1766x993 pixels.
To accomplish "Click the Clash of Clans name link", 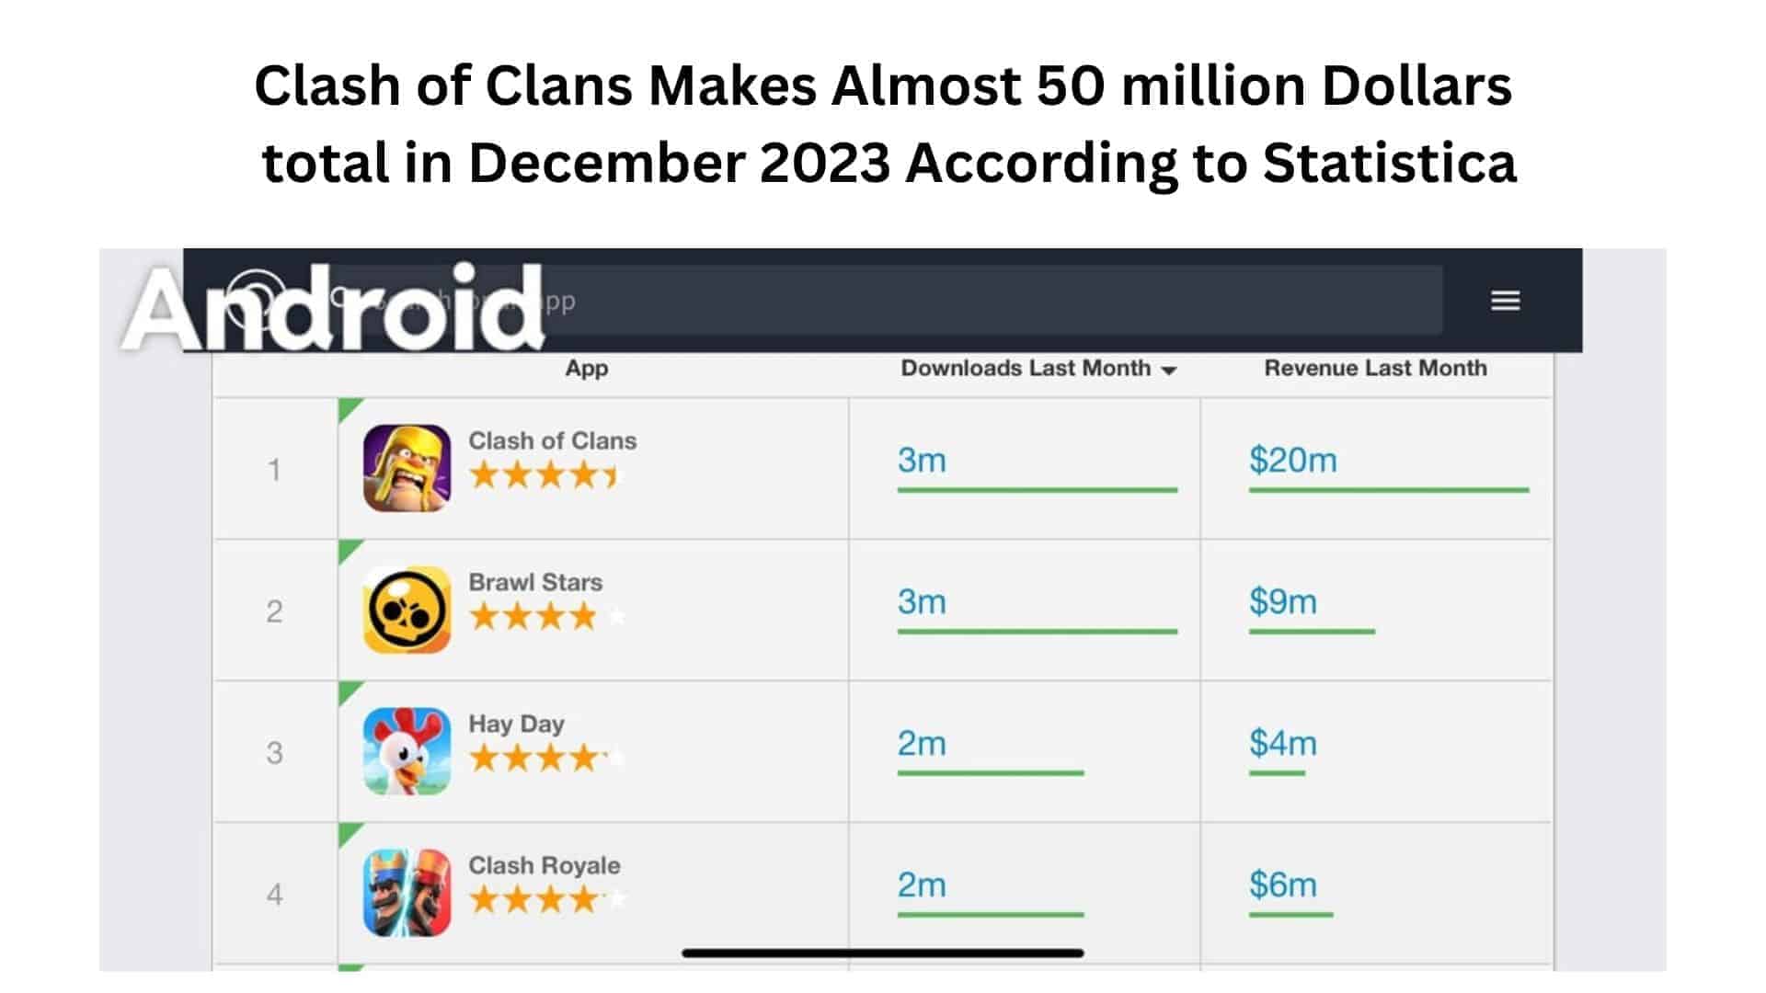I will pyautogui.click(x=553, y=440).
